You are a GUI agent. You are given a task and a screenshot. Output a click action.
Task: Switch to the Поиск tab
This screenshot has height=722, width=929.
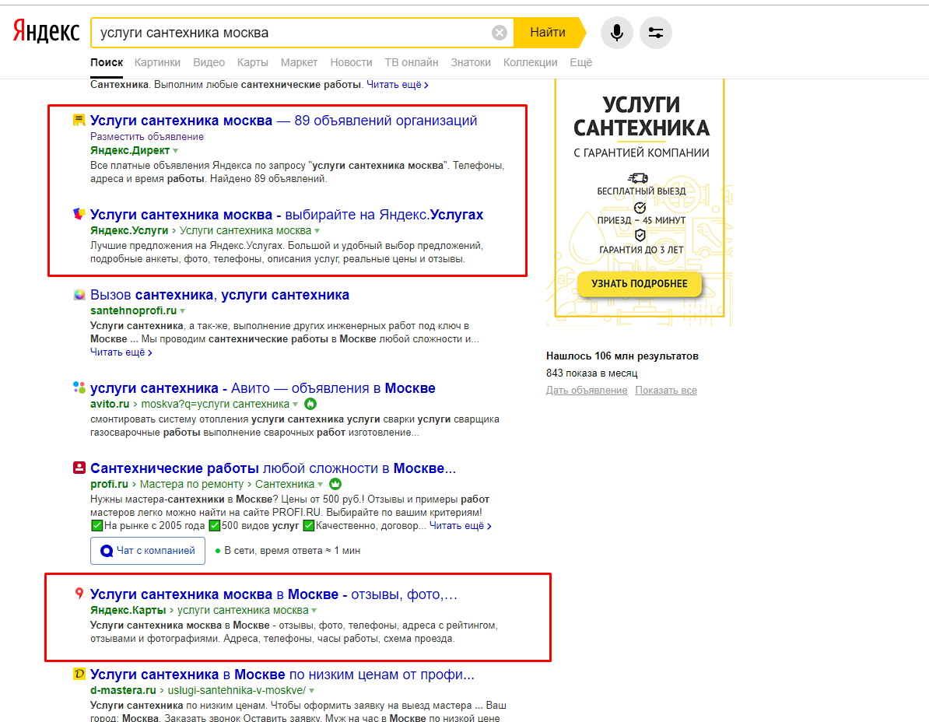pos(107,62)
